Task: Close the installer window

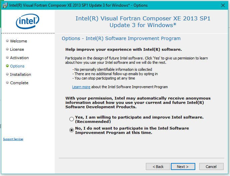Action: pyautogui.click(x=223, y=5)
